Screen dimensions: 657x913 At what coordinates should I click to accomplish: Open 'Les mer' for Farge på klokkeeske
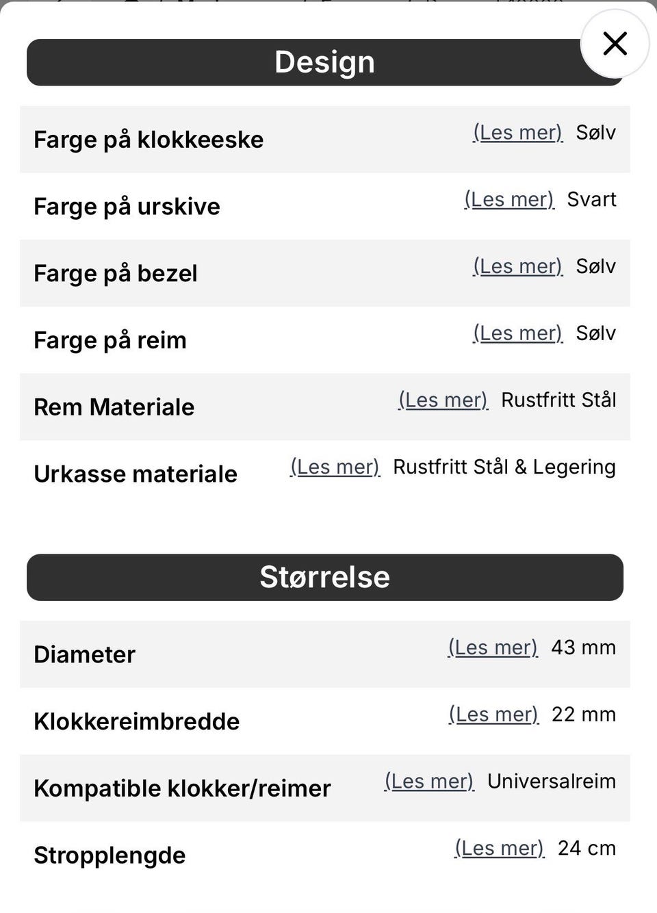(x=517, y=133)
